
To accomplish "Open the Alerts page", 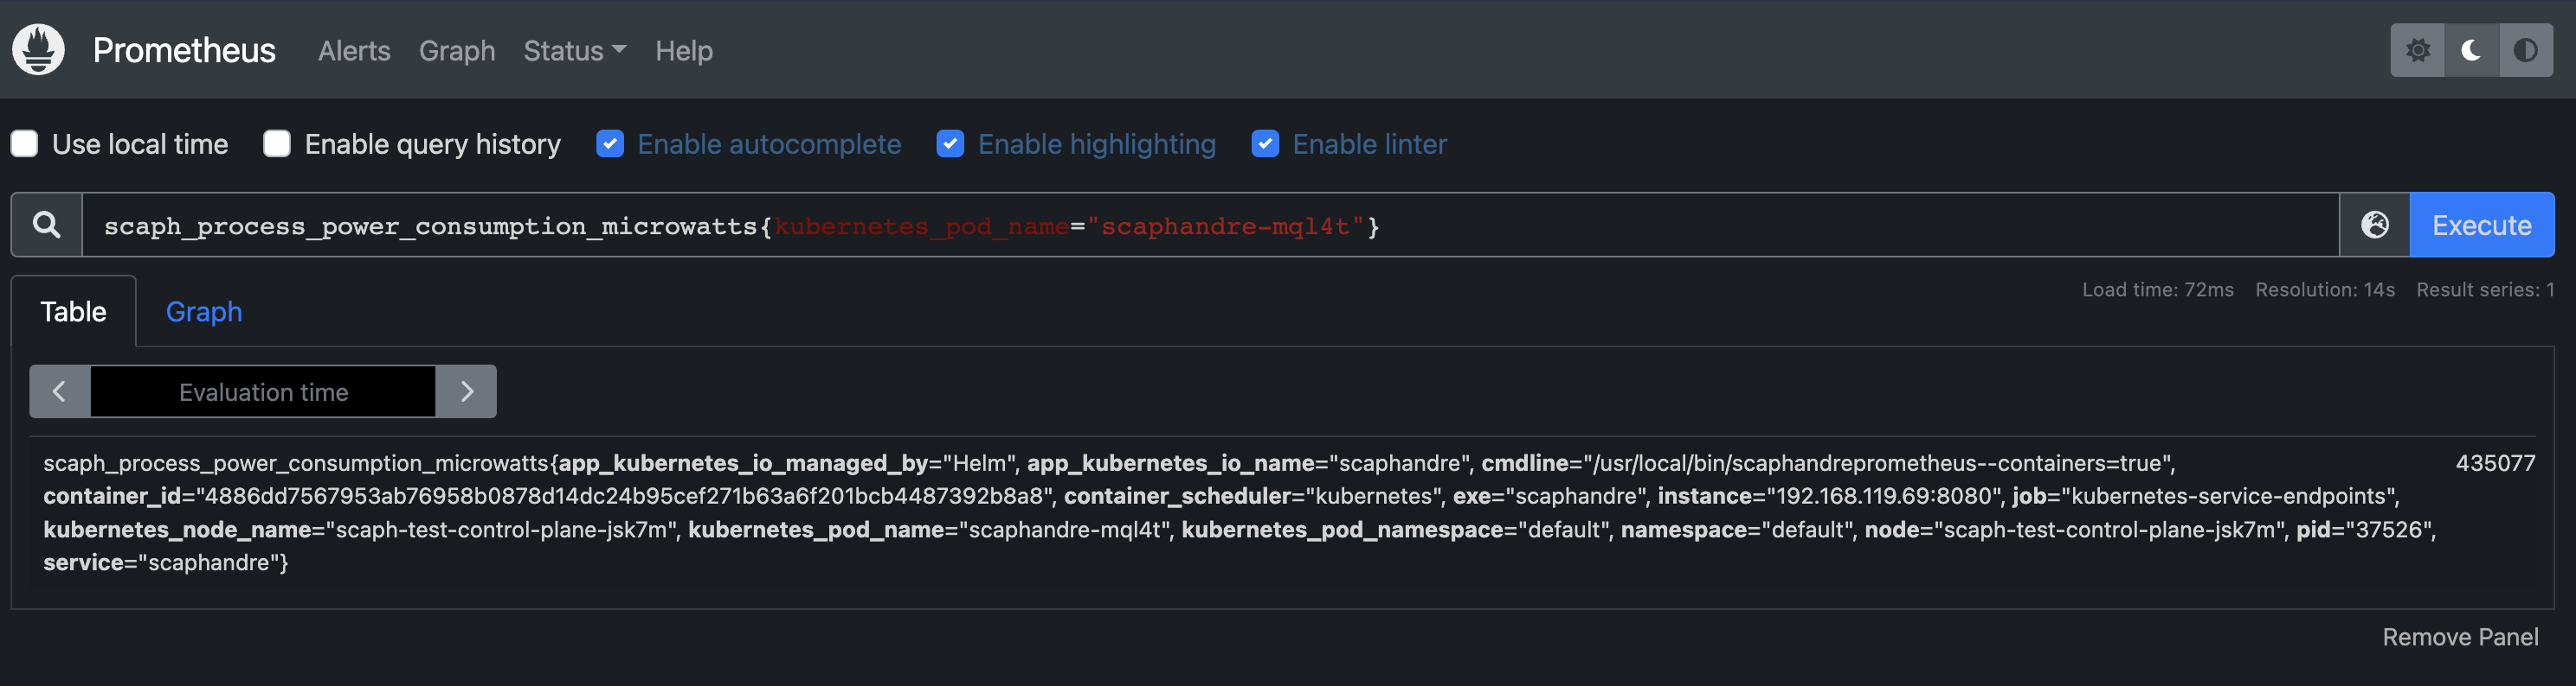I will (354, 51).
